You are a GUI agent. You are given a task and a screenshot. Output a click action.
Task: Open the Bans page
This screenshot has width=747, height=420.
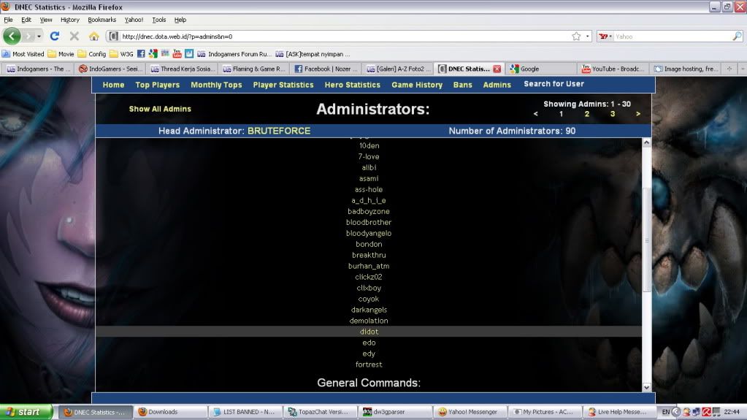coord(463,85)
